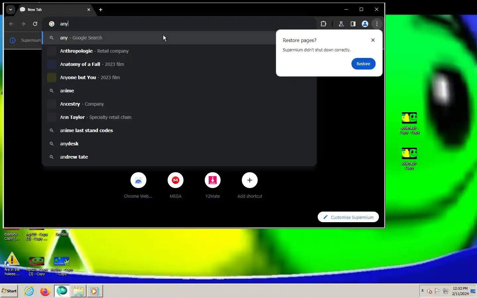This screenshot has width=477, height=298.
Task: Select 'wsdws - Copy - Copy' desktop file
Action: [x=62, y=266]
